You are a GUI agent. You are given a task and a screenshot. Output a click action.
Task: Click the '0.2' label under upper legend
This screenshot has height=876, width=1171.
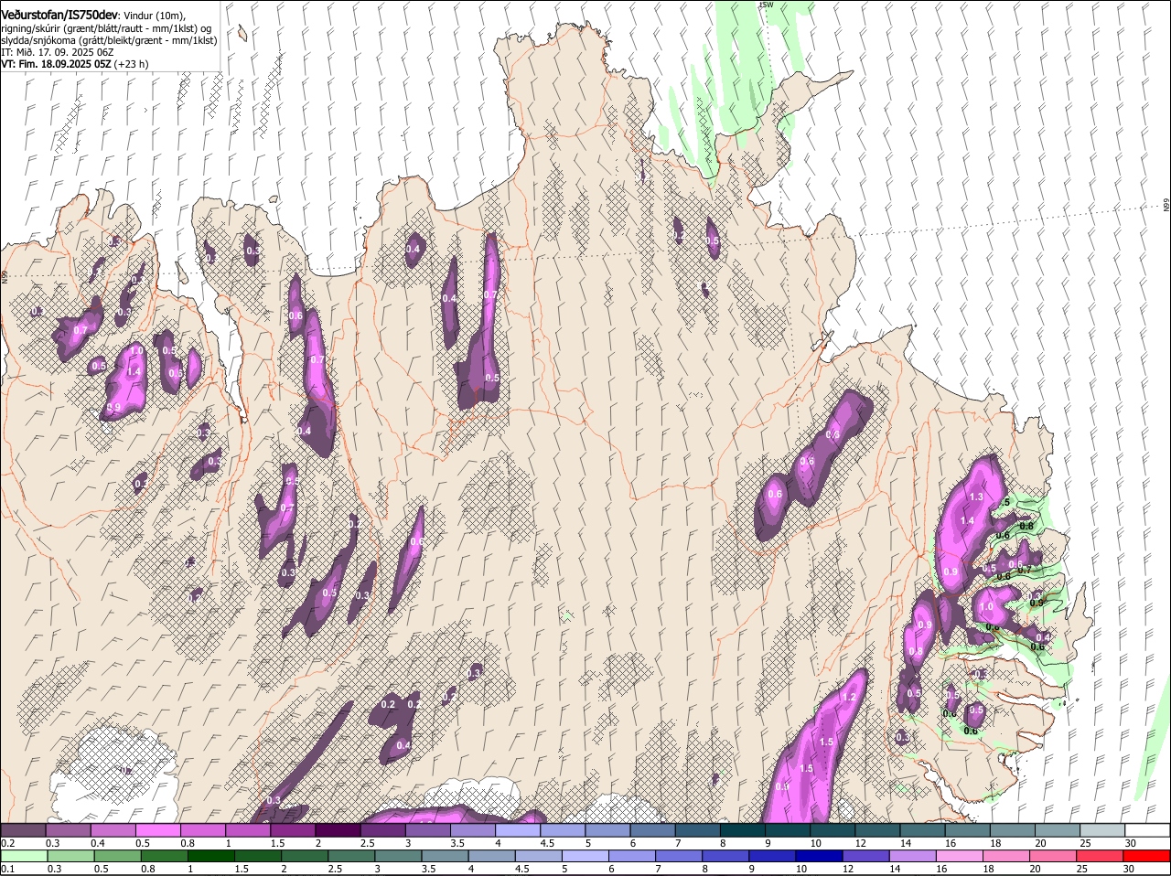click(7, 843)
